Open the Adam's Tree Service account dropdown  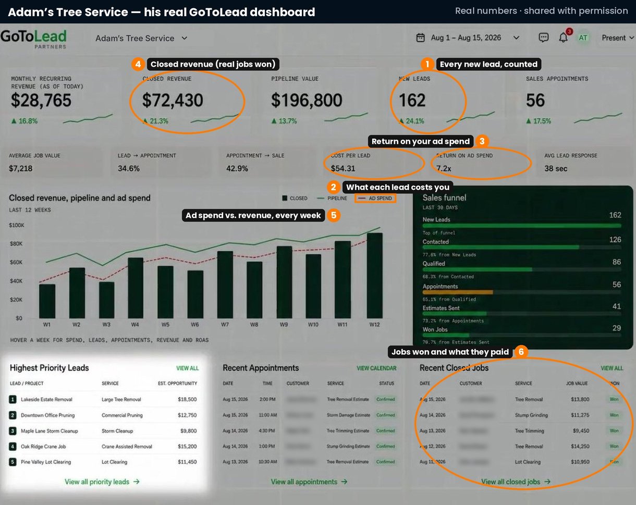(x=141, y=38)
